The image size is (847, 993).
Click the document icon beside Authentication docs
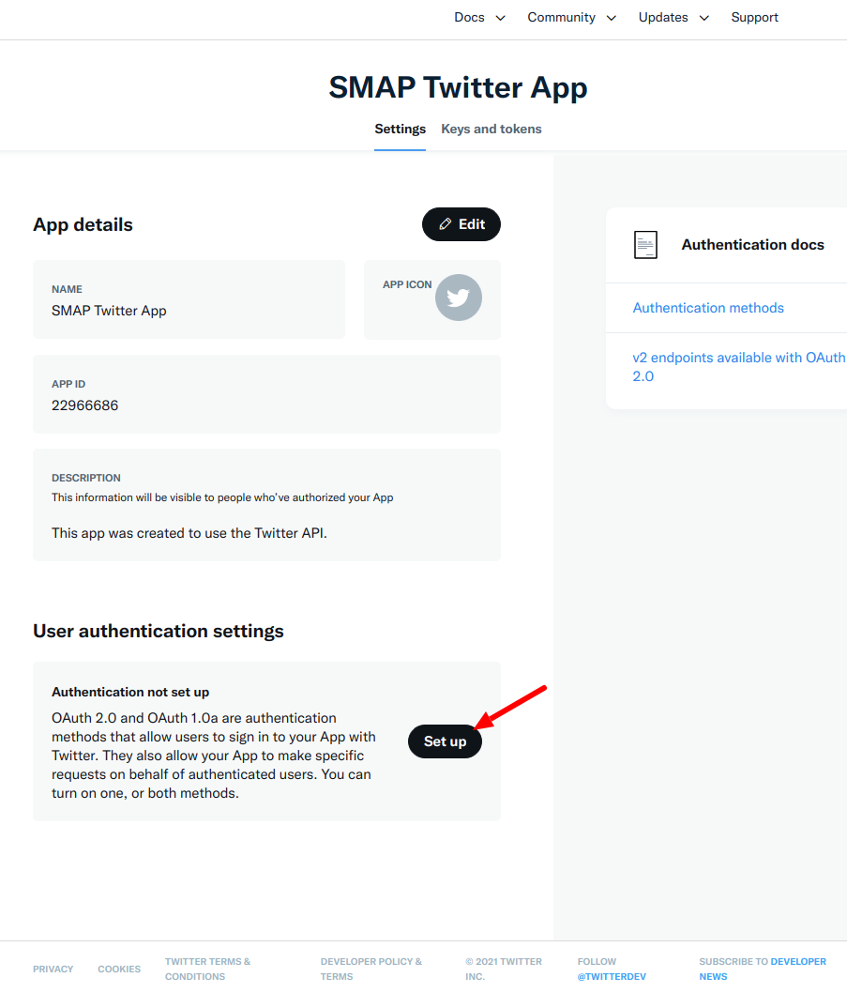point(645,245)
